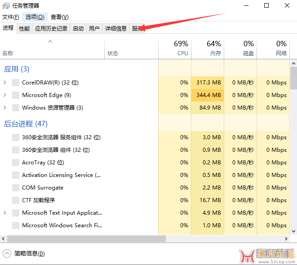Click icon of 360安全浏览器 服务组件 row
This screenshot has width=297, height=265.
click(x=16, y=137)
